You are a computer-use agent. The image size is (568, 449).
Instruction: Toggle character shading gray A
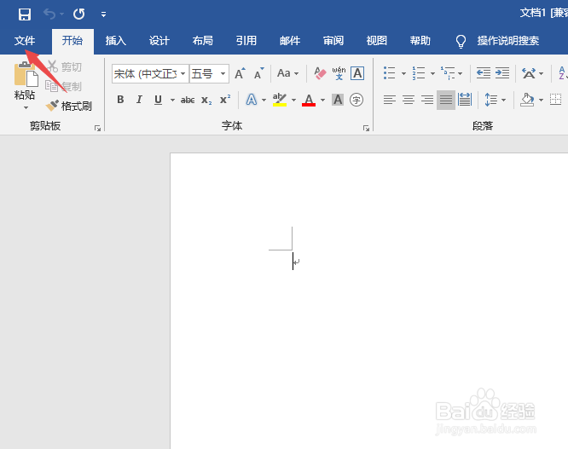pos(338,100)
